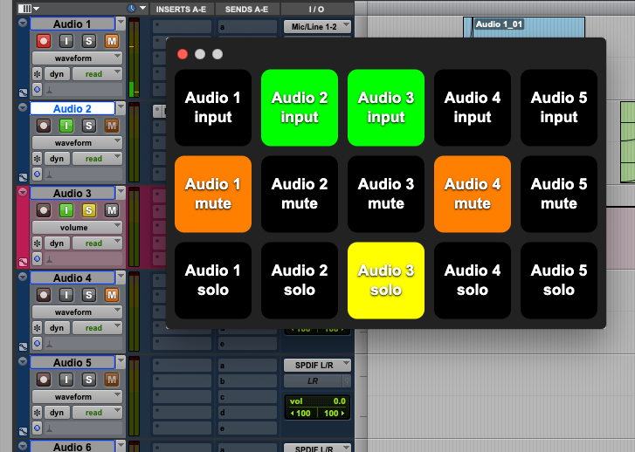Click Audio 4 dyn button
Viewport: 635px width, 452px height.
coord(57,328)
